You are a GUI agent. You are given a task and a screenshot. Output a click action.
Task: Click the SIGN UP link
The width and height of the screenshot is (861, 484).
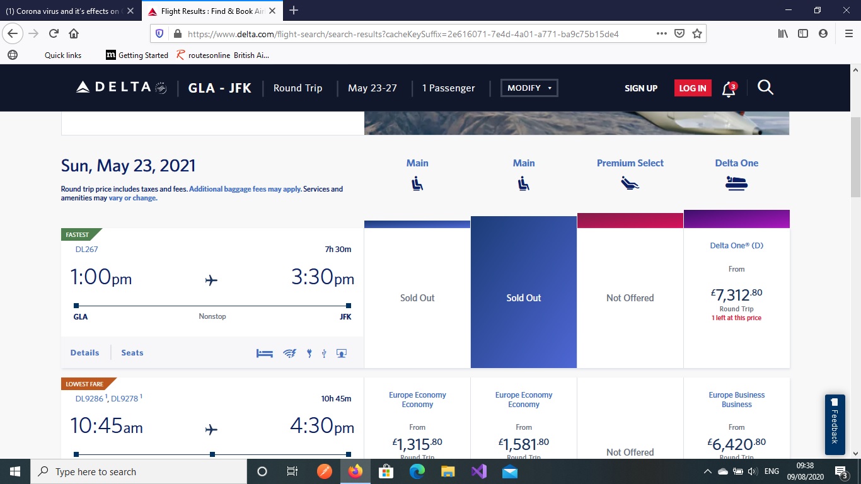641,88
